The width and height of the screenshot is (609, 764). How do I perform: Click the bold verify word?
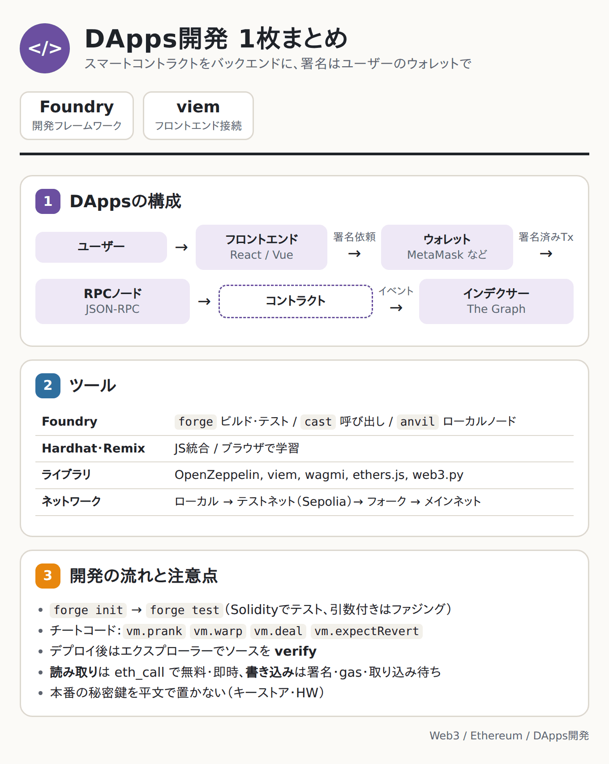click(x=296, y=651)
